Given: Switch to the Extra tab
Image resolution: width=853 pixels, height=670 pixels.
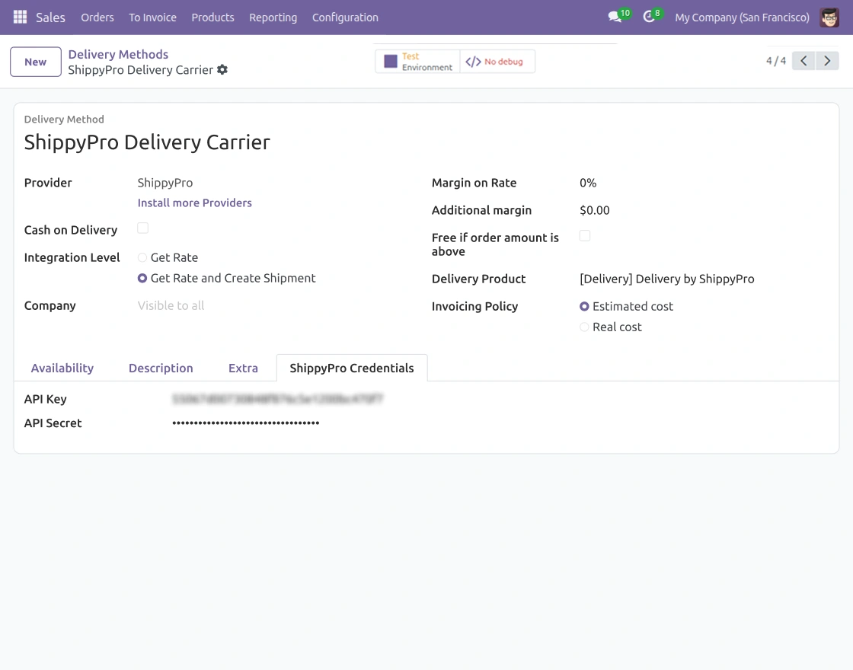Looking at the screenshot, I should pyautogui.click(x=243, y=368).
